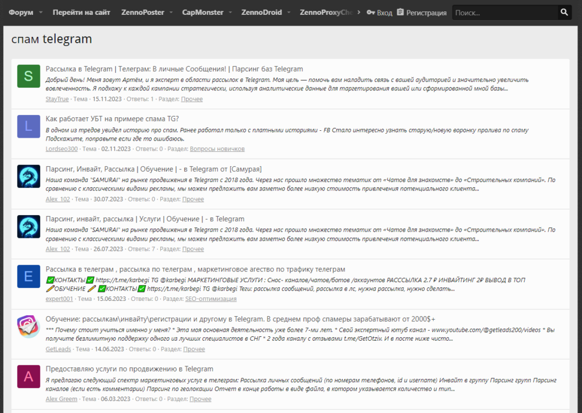
Task: Click the key icon beside Вход
Action: click(x=371, y=13)
